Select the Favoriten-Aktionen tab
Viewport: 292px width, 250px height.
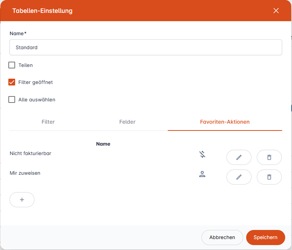pos(225,122)
